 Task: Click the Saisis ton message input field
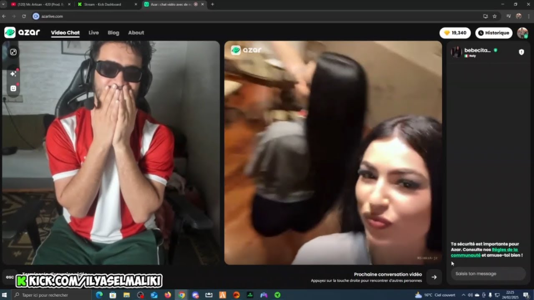[x=488, y=274]
